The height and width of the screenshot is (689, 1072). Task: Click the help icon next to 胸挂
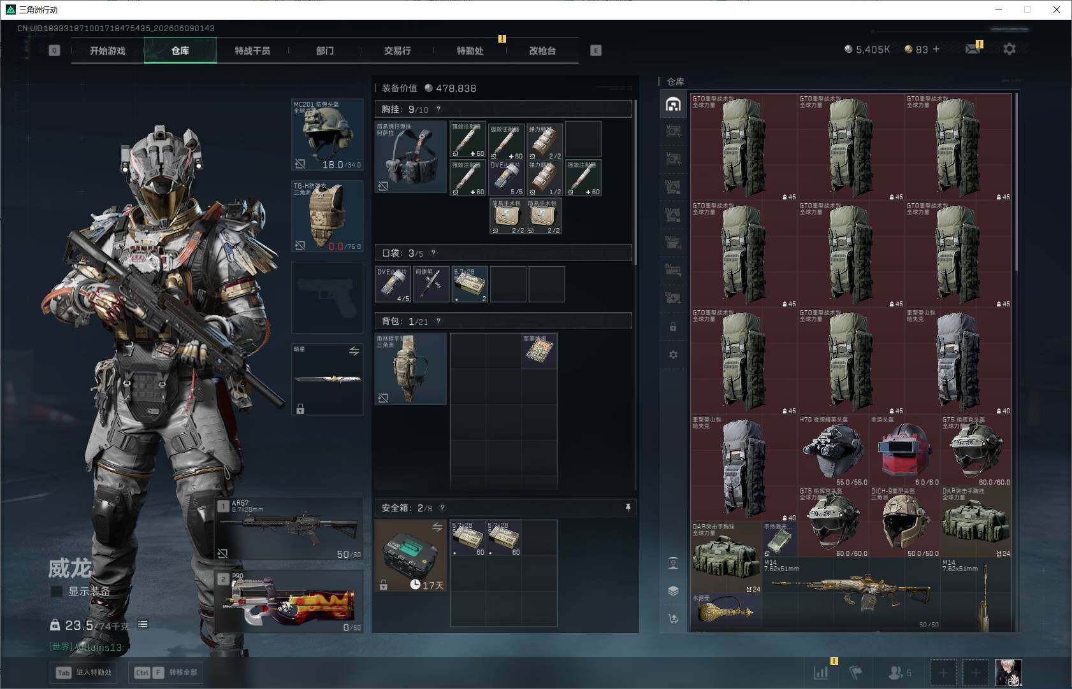(438, 109)
